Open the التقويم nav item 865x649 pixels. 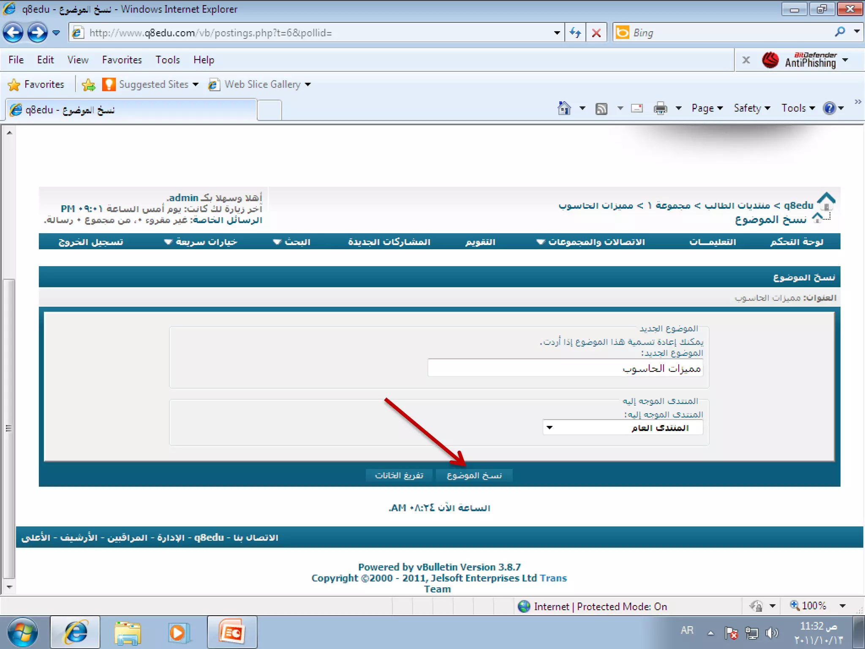pos(480,242)
